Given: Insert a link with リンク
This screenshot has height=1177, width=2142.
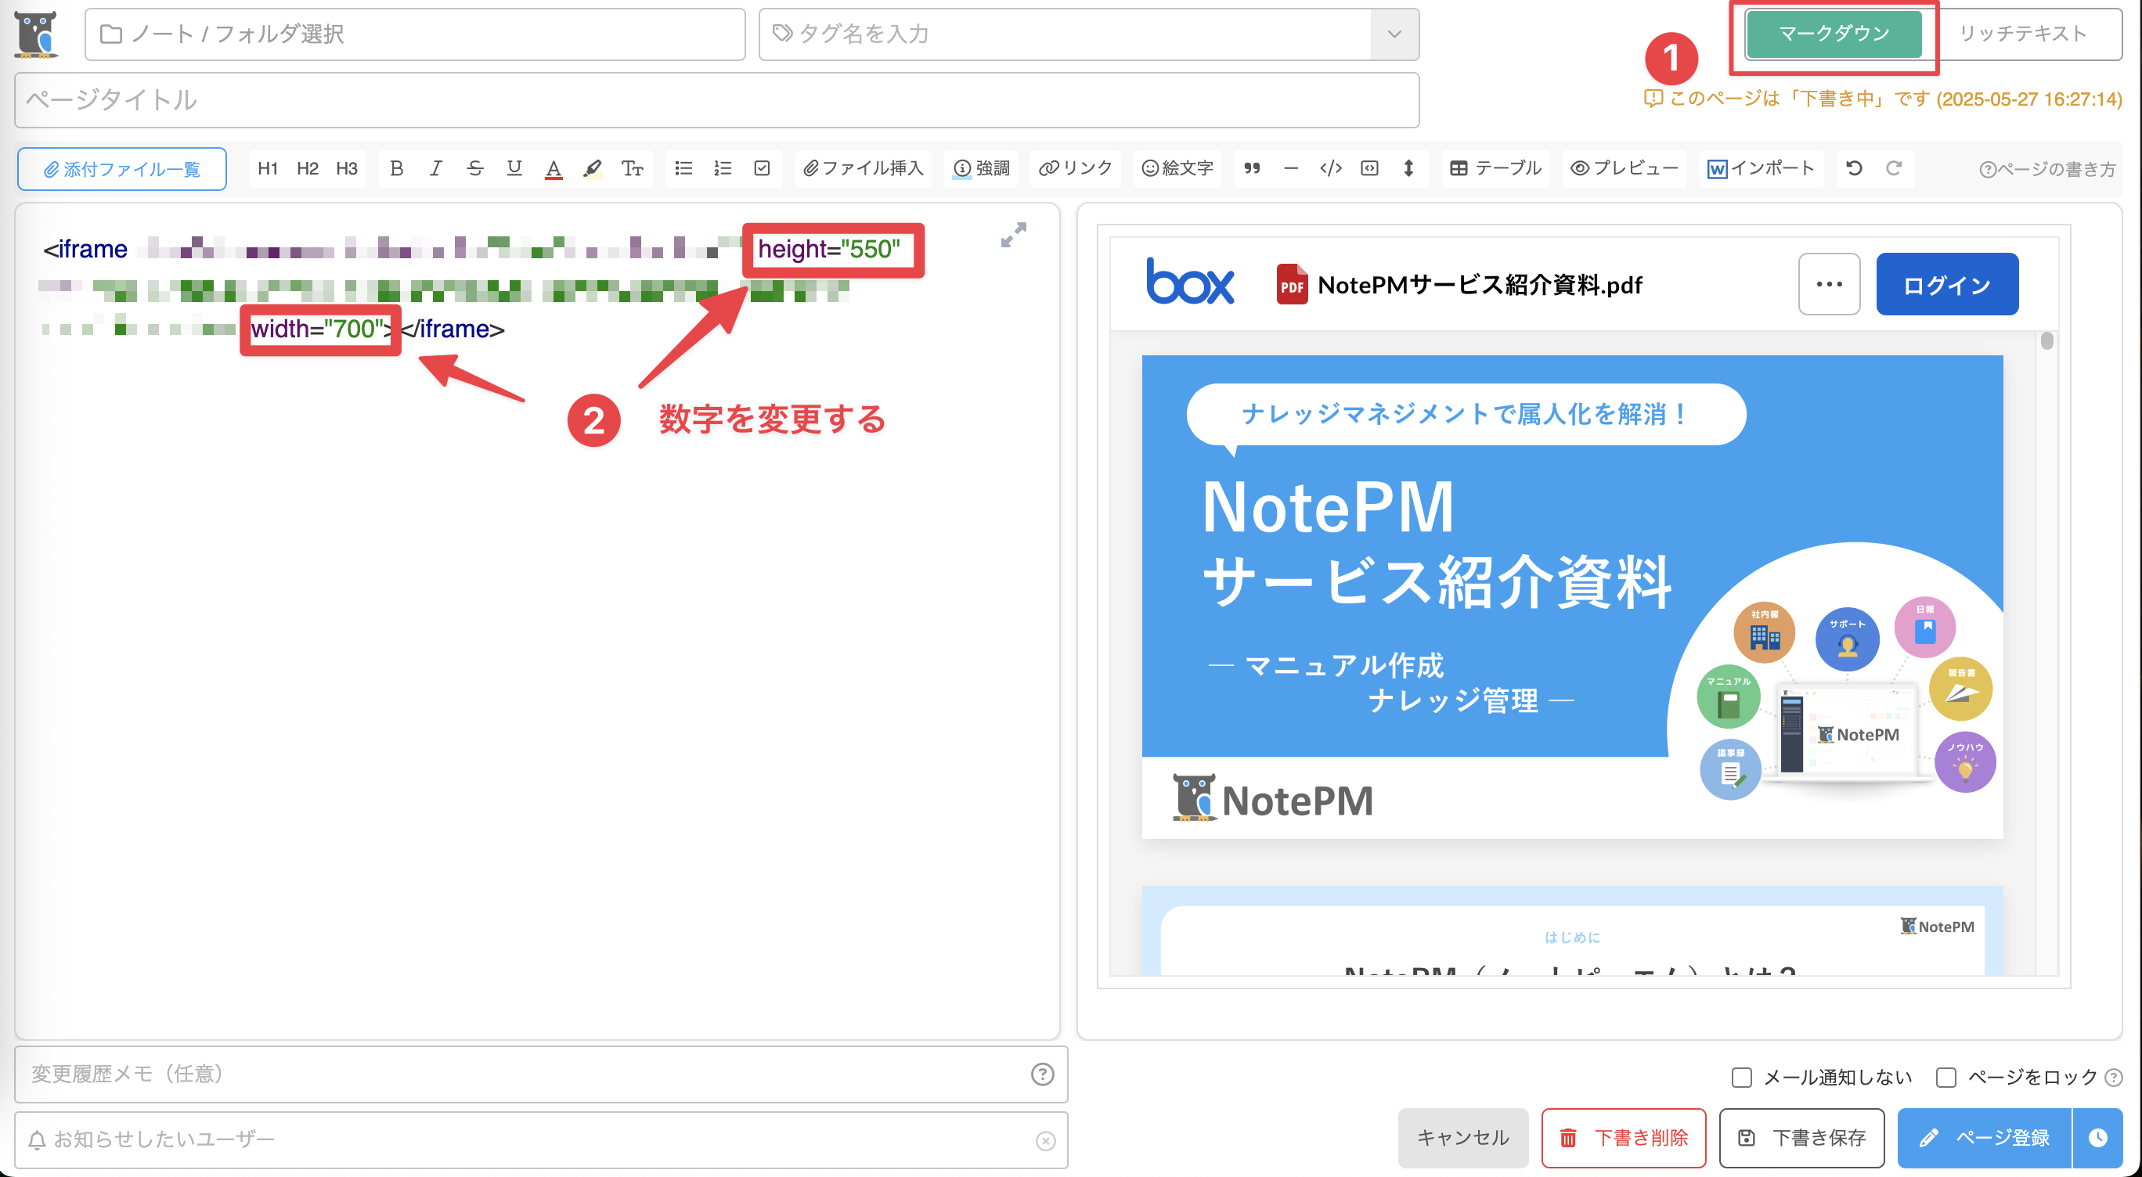Looking at the screenshot, I should 1075,169.
